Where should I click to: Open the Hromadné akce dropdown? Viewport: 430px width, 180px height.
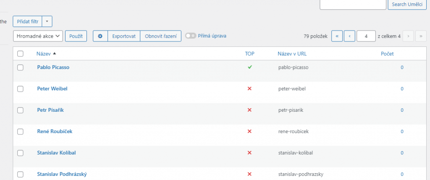(38, 36)
